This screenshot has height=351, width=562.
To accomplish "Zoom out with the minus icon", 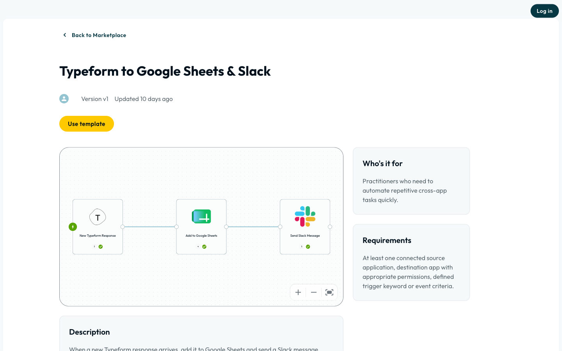I will [314, 292].
